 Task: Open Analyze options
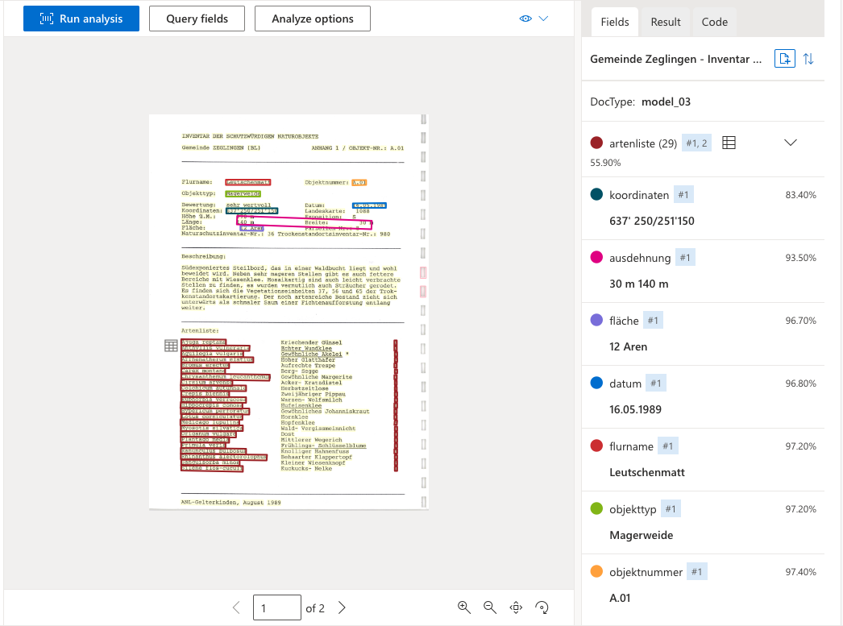[x=313, y=19]
